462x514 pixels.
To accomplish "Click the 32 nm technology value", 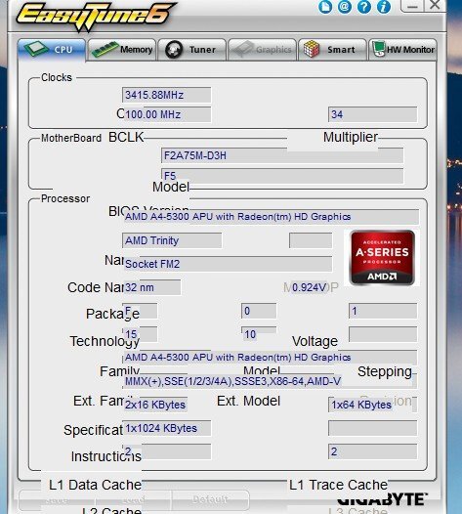I will coord(151,287).
